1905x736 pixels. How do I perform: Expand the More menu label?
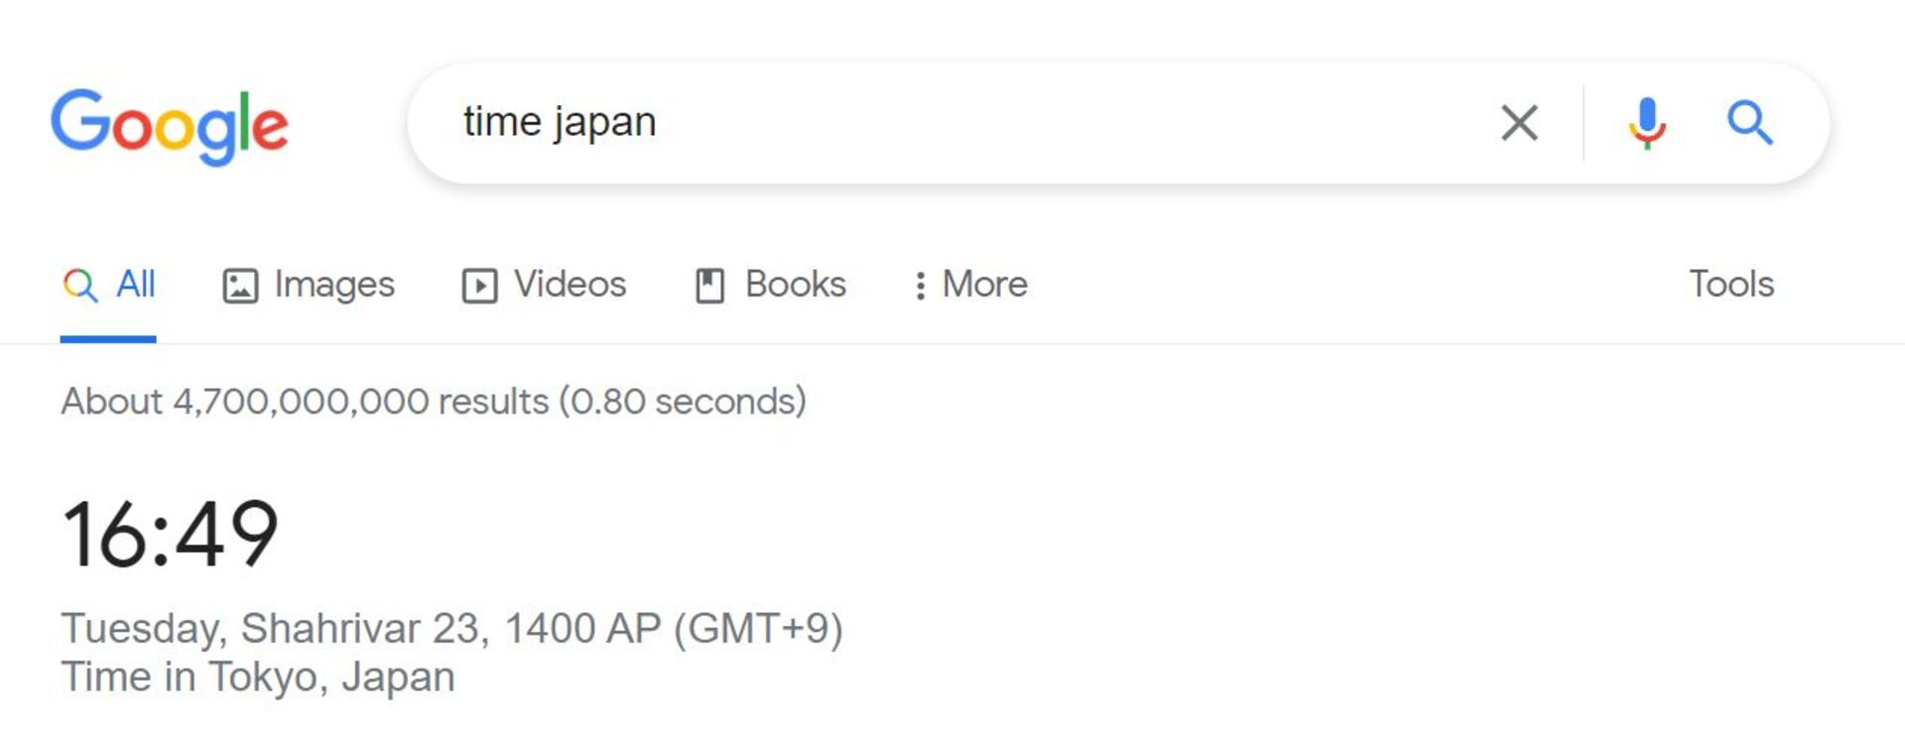point(984,285)
